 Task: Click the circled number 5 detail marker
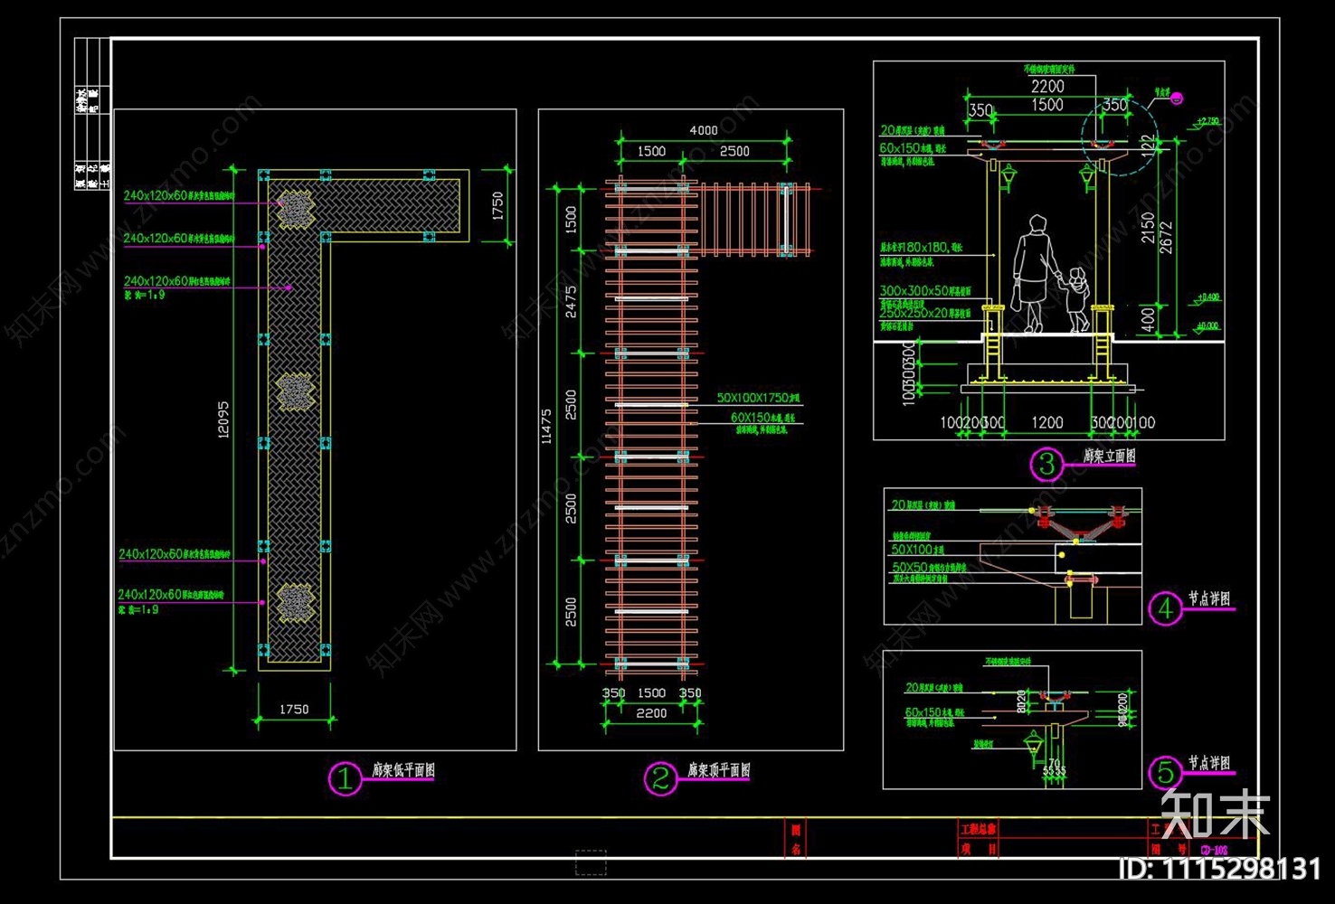(x=1166, y=772)
